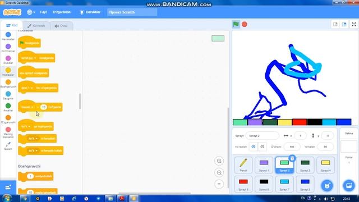Click the sprite-clicked hat block
This screenshot has width=359, height=202.
(x=34, y=72)
